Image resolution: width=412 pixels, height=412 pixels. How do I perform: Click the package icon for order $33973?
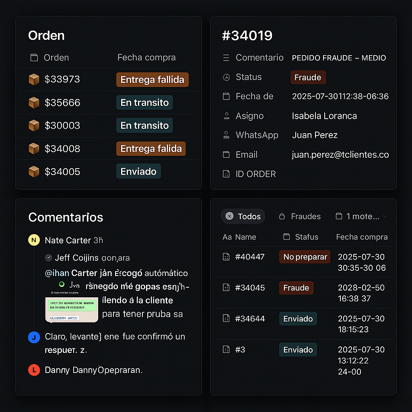(34, 80)
